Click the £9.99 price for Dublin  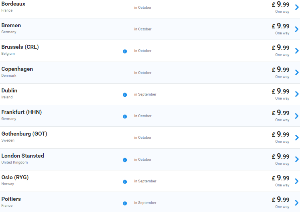(x=281, y=91)
